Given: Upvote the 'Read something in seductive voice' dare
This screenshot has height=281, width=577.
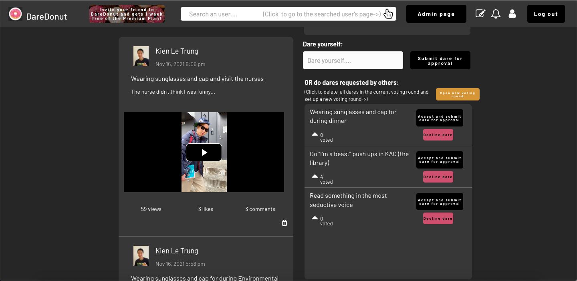Looking at the screenshot, I should [315, 218].
